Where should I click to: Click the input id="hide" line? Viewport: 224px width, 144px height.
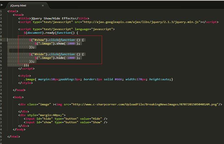click(x=65, y=119)
